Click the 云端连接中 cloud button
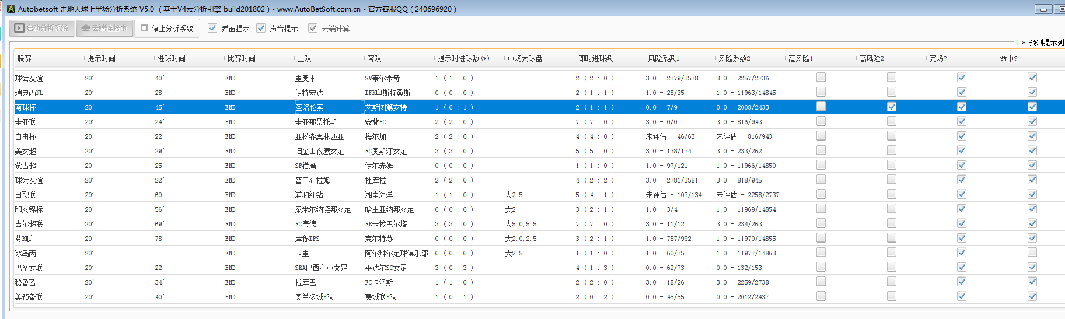Viewport: 1065px width, 319px height. click(104, 28)
